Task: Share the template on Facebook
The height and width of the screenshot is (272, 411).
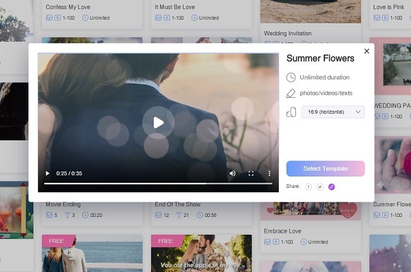Action: tap(309, 187)
